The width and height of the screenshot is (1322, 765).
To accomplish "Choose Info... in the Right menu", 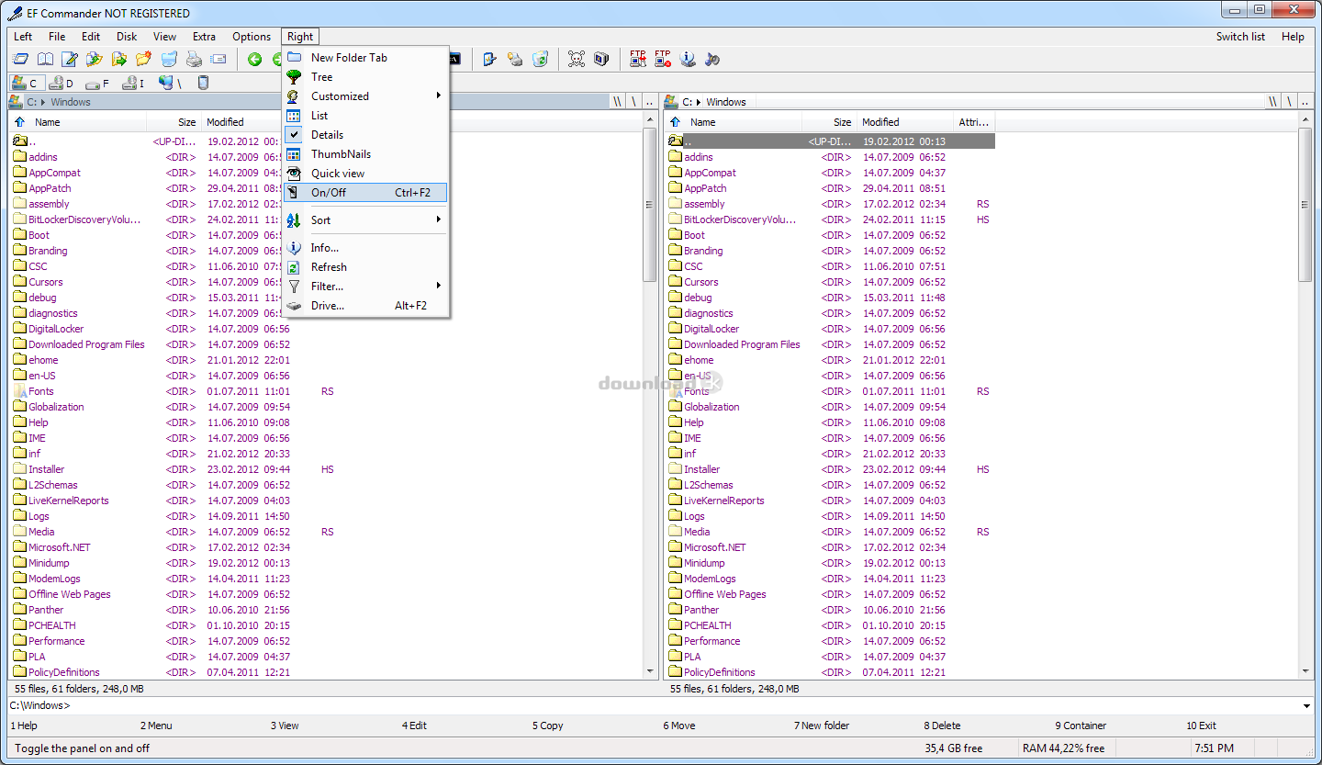I will point(365,248).
